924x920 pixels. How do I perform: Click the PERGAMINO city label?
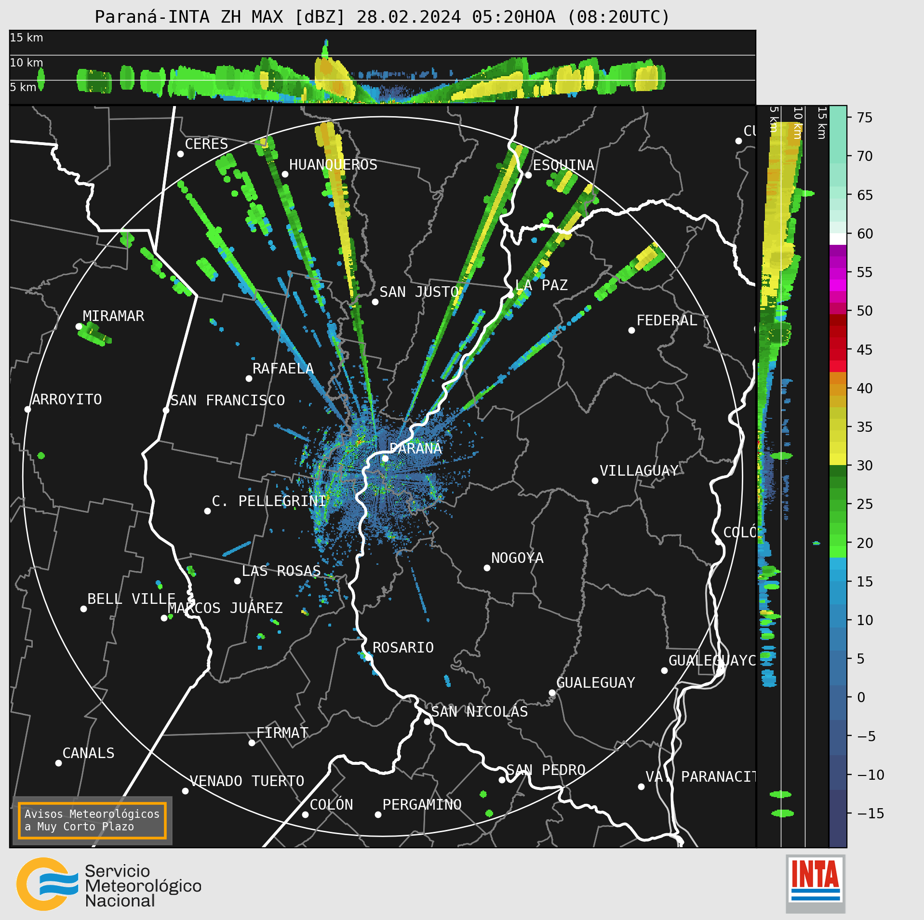[x=422, y=805]
